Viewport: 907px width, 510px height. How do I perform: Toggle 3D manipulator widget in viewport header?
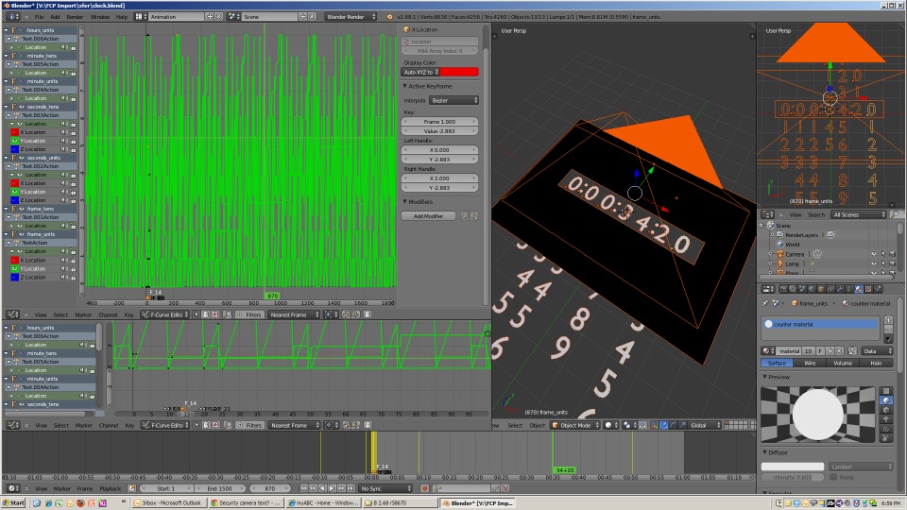(654, 425)
